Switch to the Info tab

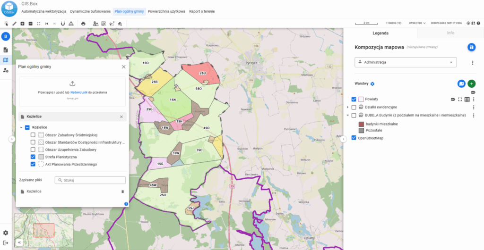click(450, 33)
